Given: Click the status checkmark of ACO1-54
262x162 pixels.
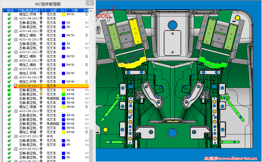Looking at the screenshot, I should 9,78.
